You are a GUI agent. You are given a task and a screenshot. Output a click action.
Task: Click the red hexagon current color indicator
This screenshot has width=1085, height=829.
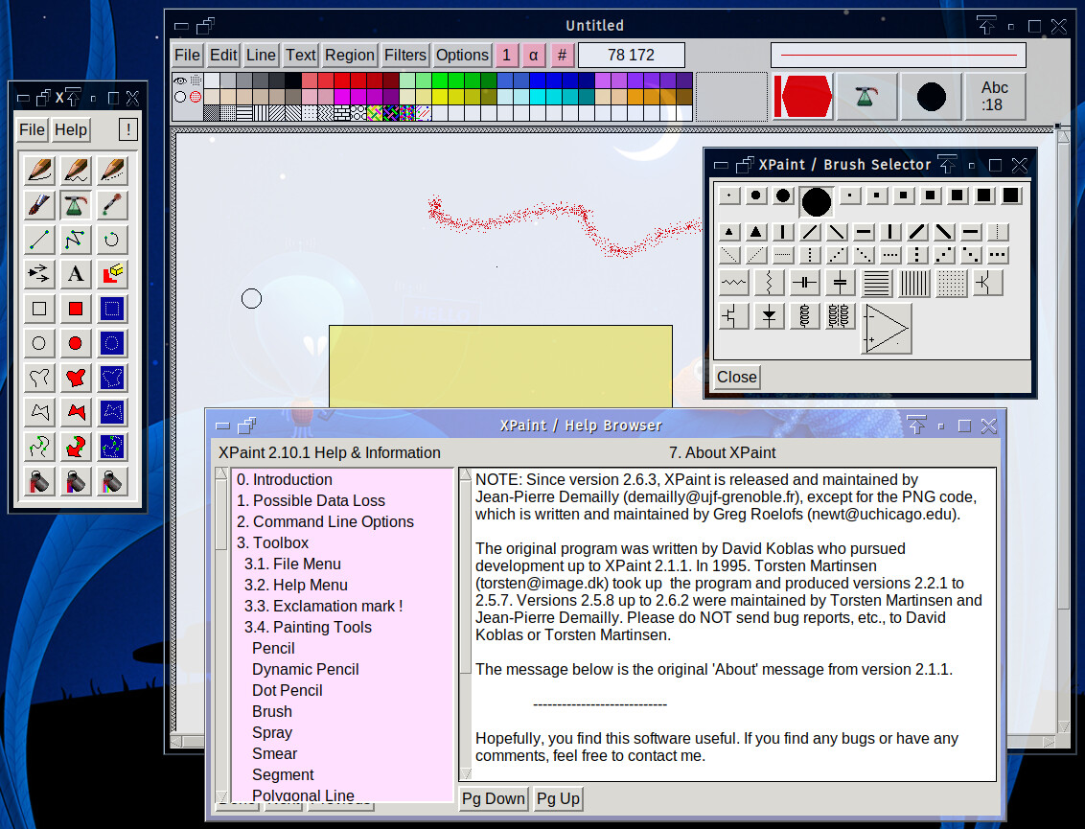click(802, 97)
